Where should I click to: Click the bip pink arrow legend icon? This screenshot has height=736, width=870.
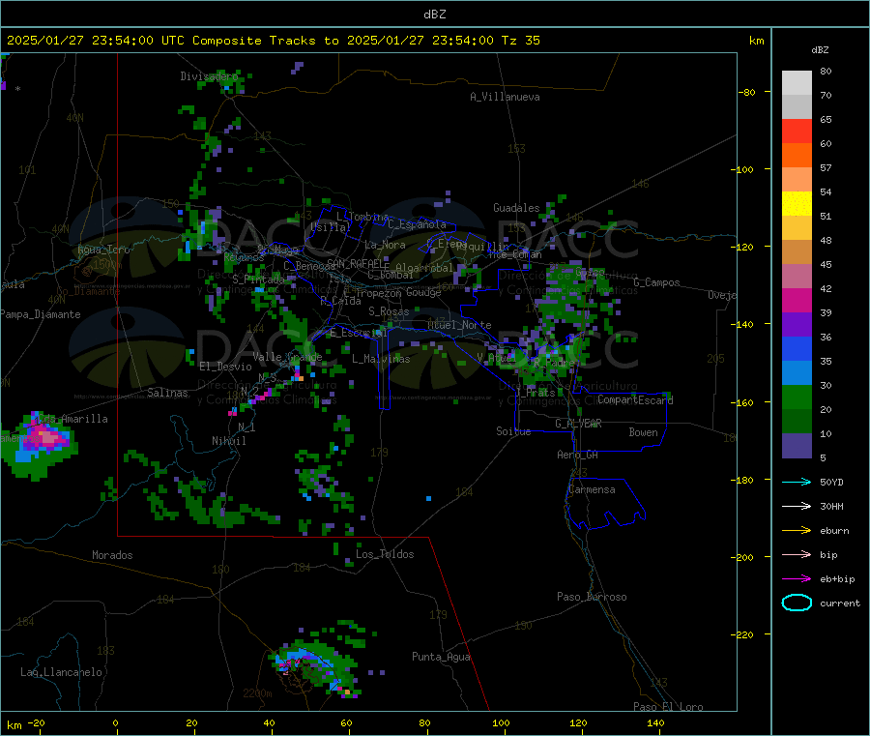pos(797,554)
